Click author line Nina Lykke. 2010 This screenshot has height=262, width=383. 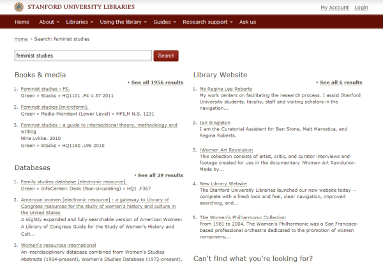41,138
